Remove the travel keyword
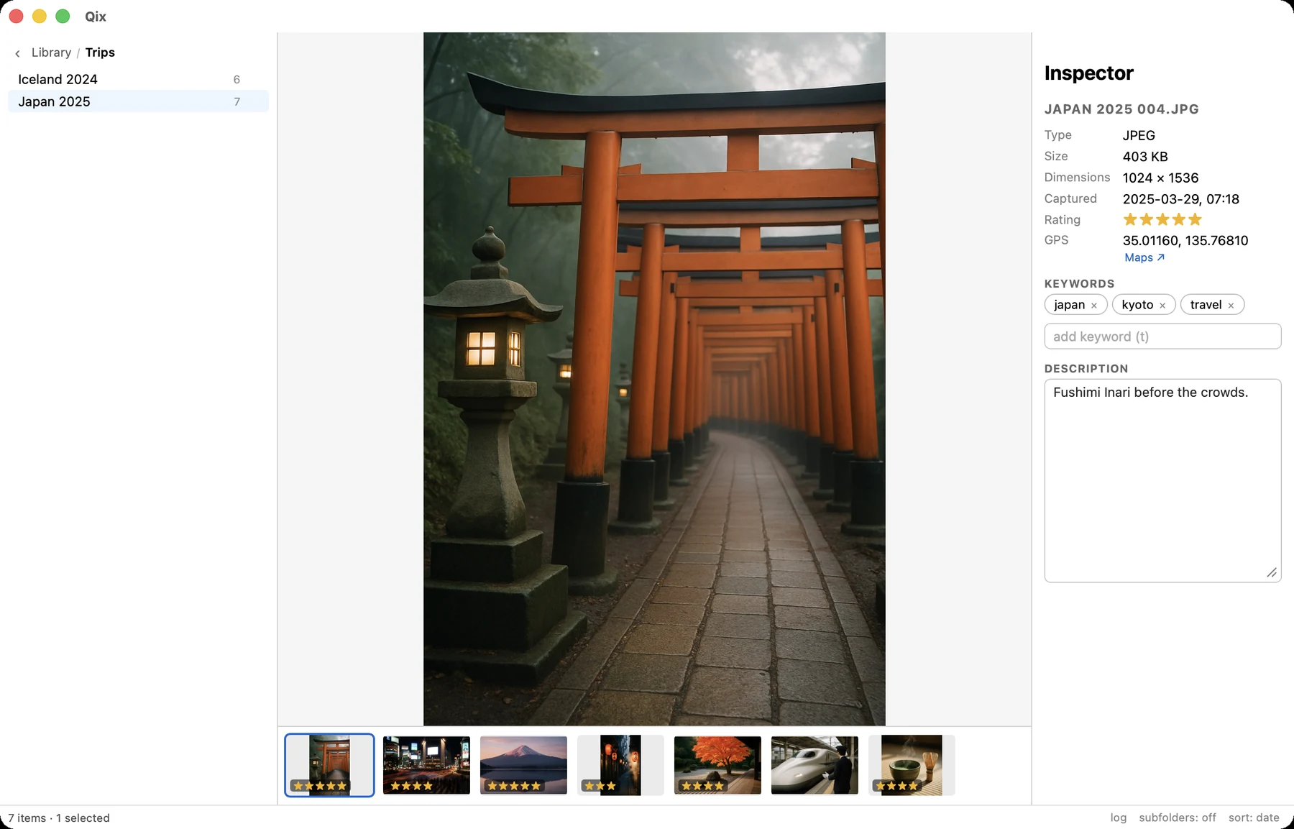This screenshot has width=1294, height=829. coord(1231,306)
